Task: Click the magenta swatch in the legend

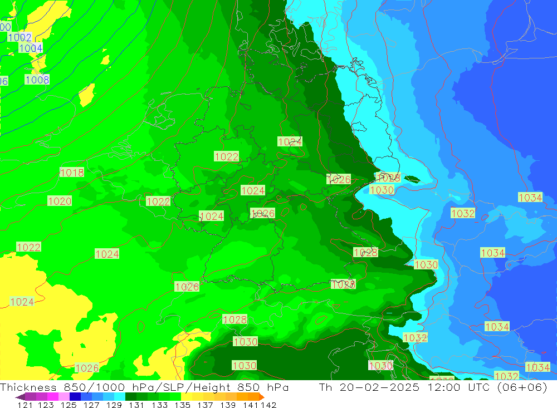Action: coord(52,396)
